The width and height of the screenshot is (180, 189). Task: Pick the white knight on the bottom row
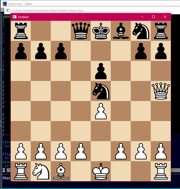[41, 171]
